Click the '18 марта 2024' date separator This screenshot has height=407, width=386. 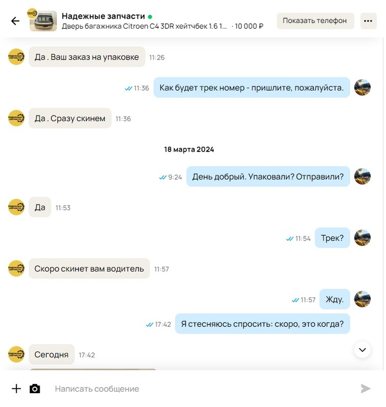189,149
